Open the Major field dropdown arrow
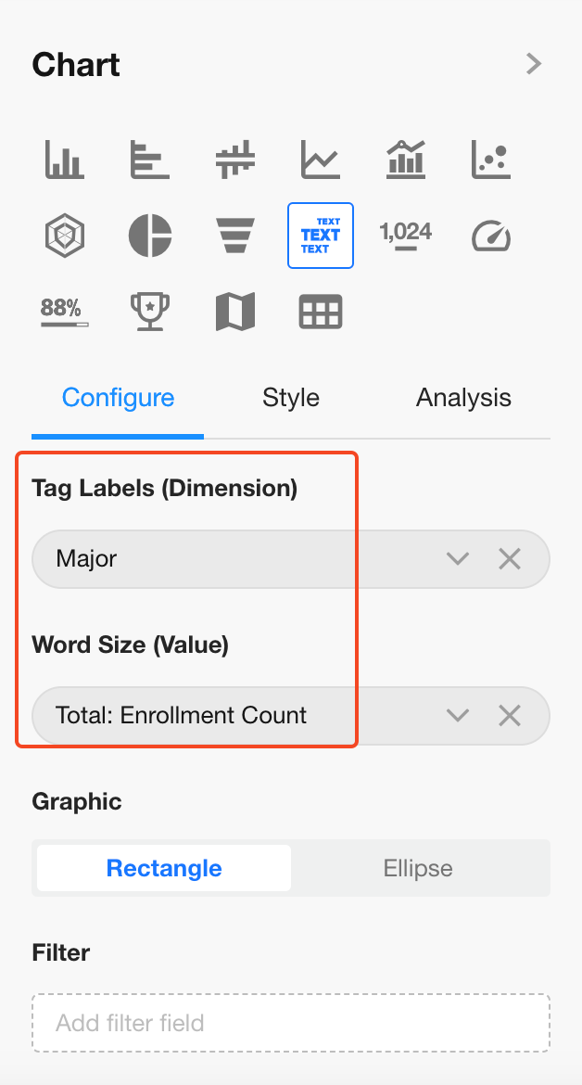Screen dimensions: 582x1085 point(458,558)
